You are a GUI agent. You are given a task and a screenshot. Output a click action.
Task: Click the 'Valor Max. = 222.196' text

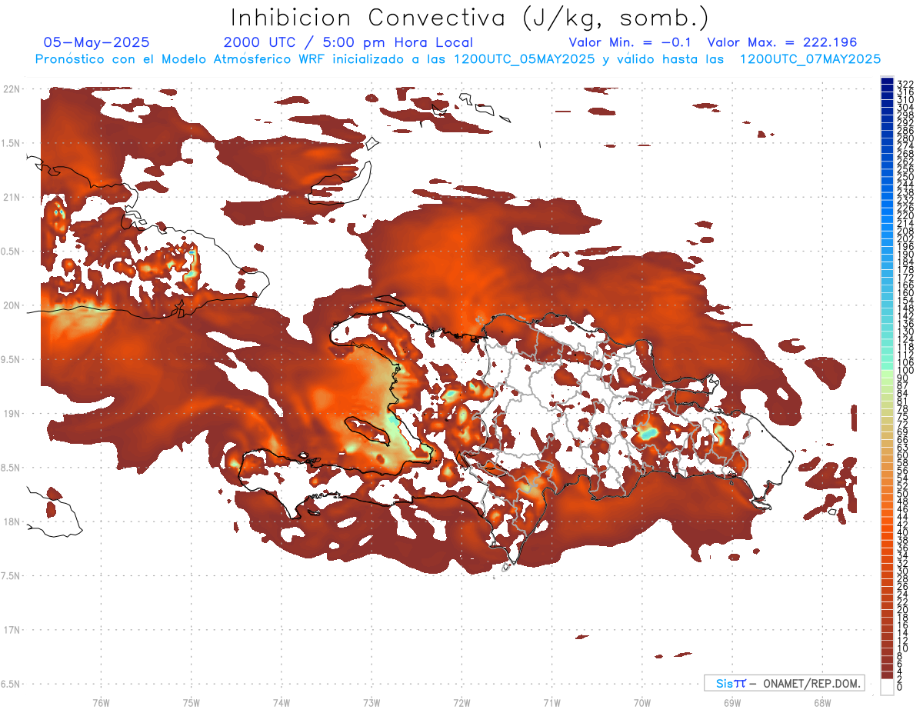[782, 42]
